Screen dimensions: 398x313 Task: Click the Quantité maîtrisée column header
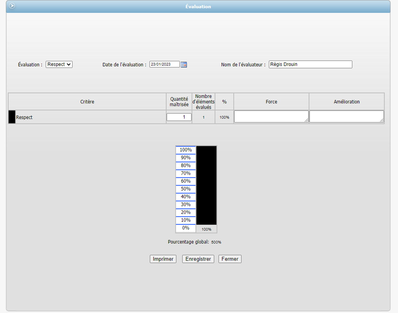click(179, 102)
